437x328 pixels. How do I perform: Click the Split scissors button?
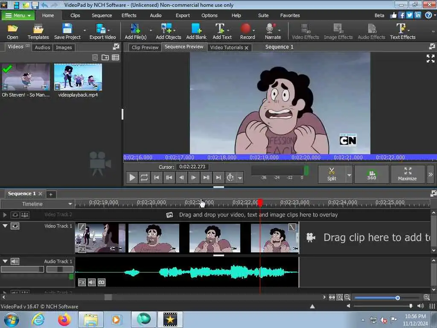click(332, 174)
